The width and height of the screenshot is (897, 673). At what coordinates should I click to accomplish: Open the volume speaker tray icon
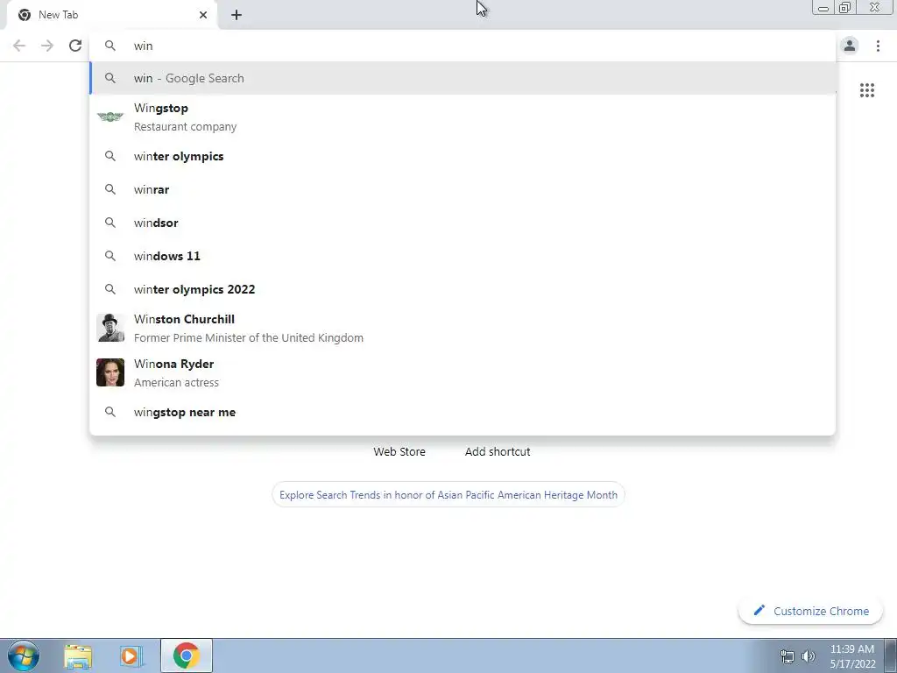809,656
